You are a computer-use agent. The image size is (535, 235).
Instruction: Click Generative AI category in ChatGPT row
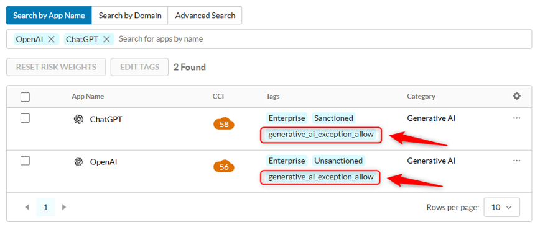click(431, 118)
